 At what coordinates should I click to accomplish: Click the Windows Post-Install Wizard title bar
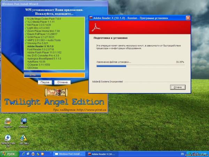(54, 4)
